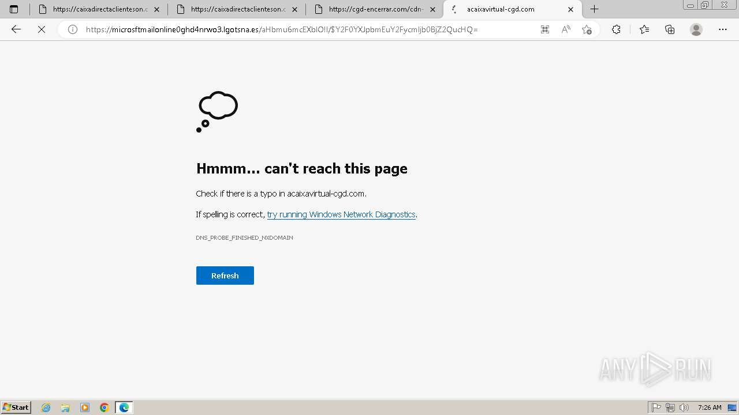
Task: Open Settings and more menu
Action: pyautogui.click(x=723, y=29)
